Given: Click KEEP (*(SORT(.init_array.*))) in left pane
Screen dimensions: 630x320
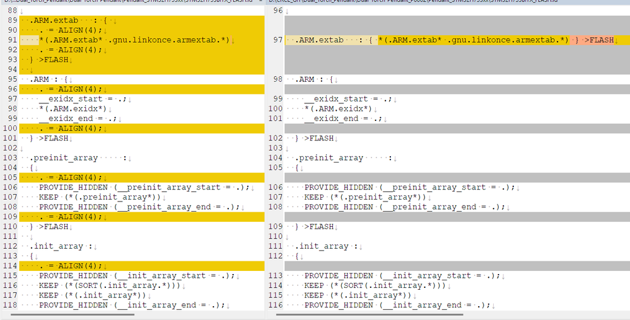Looking at the screenshot, I should (110, 285).
